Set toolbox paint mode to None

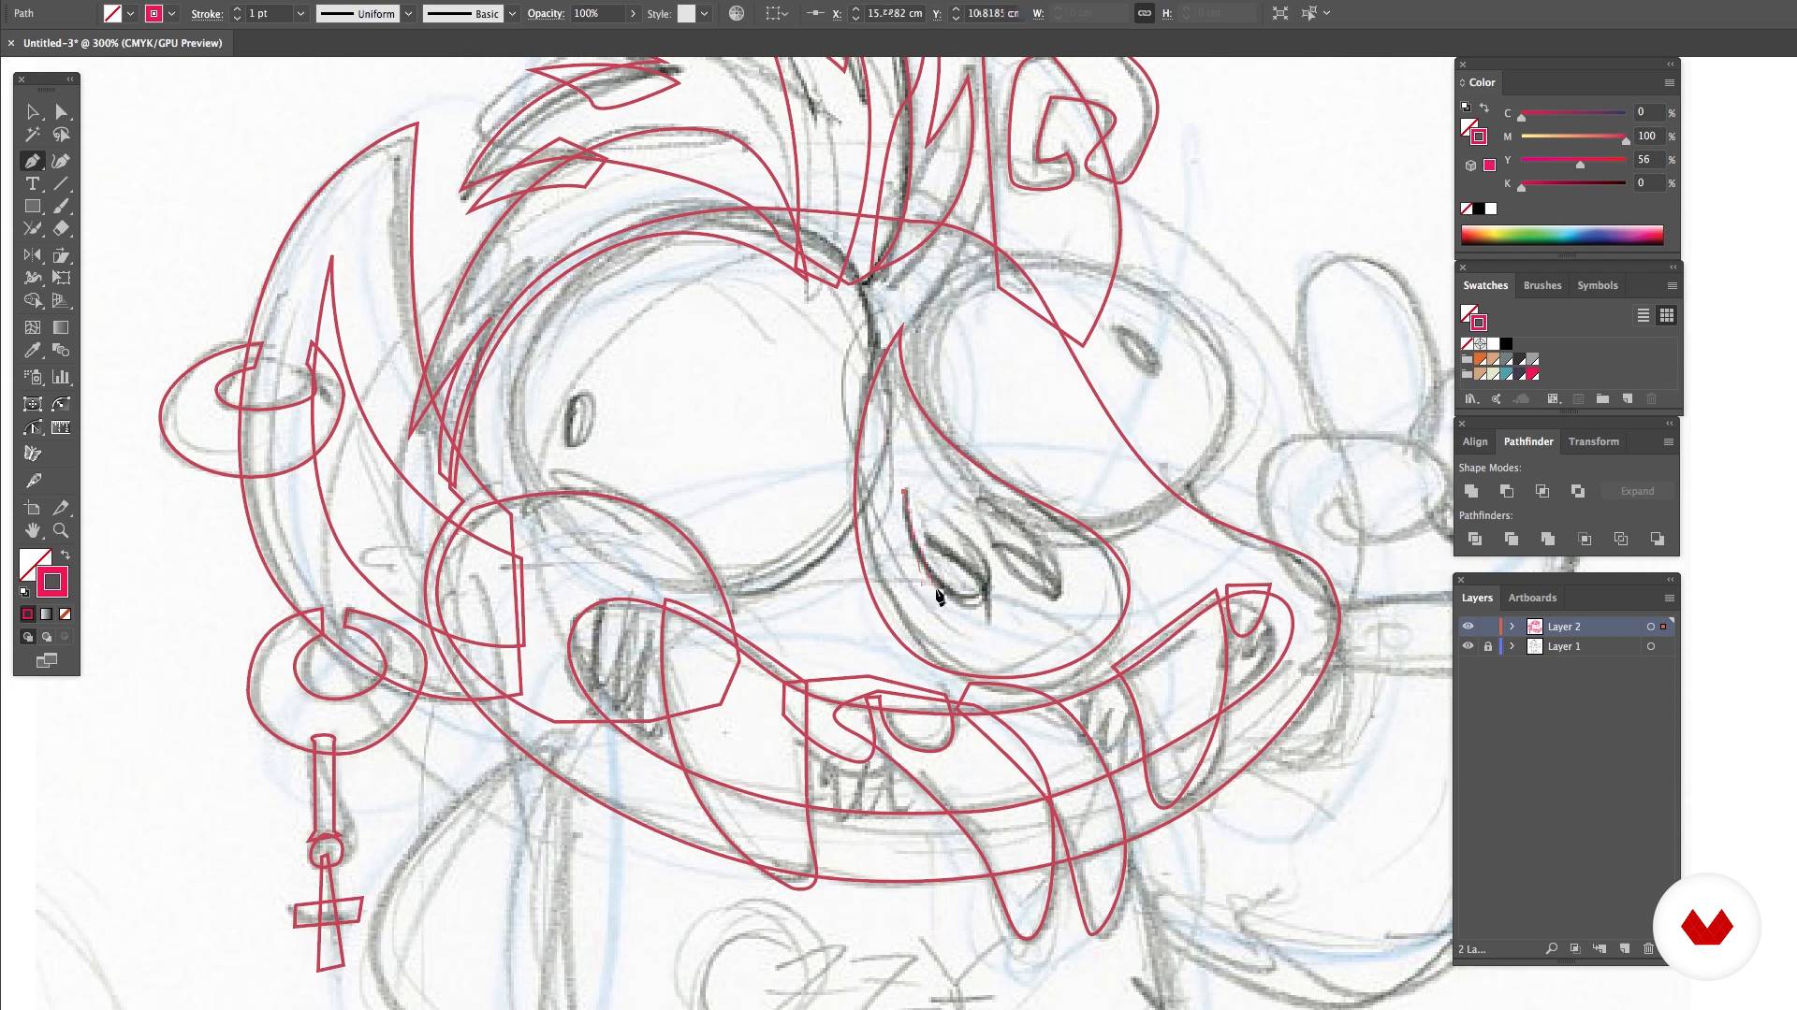pyautogui.click(x=65, y=614)
